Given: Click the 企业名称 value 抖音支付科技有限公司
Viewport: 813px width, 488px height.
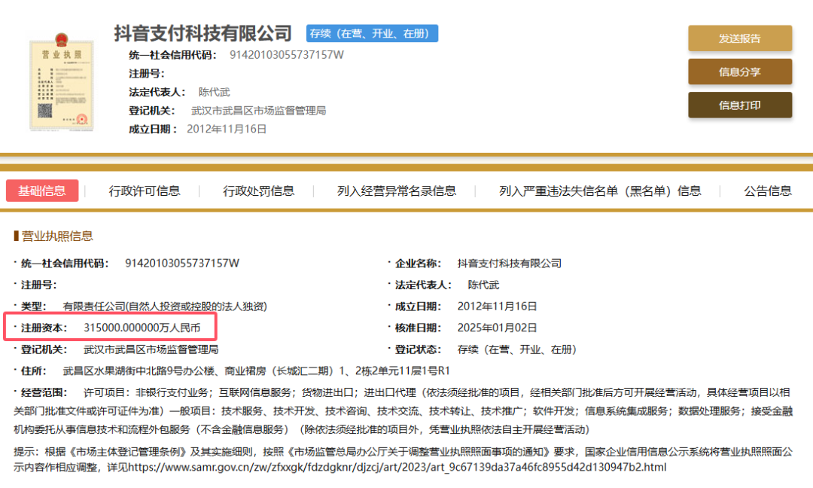Looking at the screenshot, I should point(509,264).
